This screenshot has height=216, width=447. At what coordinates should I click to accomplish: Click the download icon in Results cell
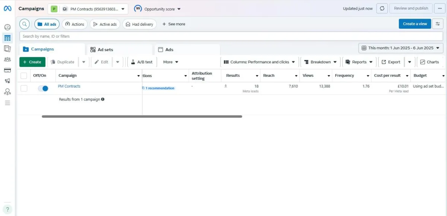[225, 86]
